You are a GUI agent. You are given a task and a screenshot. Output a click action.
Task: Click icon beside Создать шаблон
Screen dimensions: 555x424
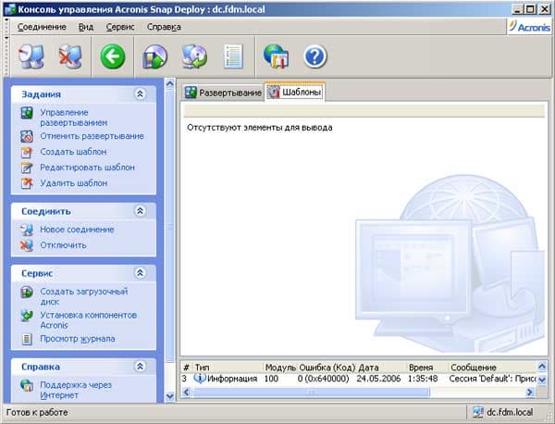tap(27, 152)
